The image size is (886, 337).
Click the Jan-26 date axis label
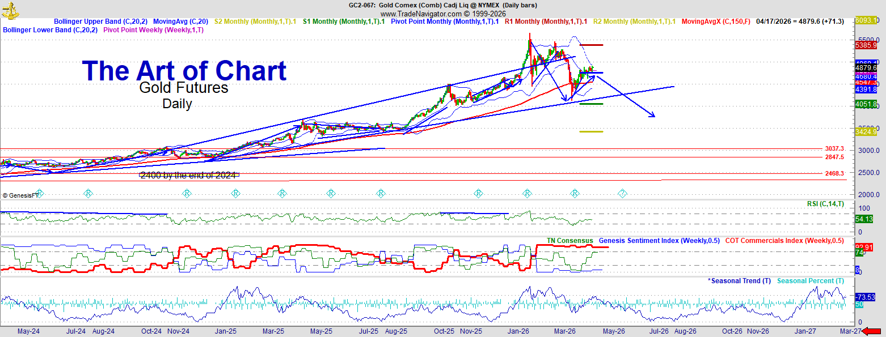pos(518,331)
